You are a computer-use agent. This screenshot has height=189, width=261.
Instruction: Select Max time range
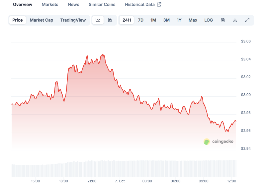[x=193, y=20]
